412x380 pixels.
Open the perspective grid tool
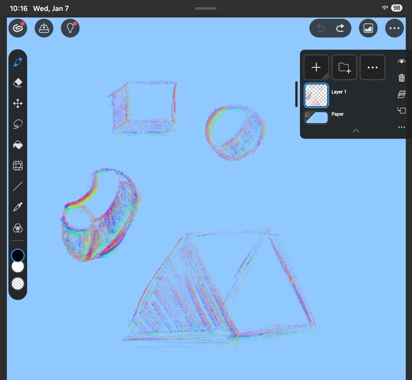click(x=18, y=166)
